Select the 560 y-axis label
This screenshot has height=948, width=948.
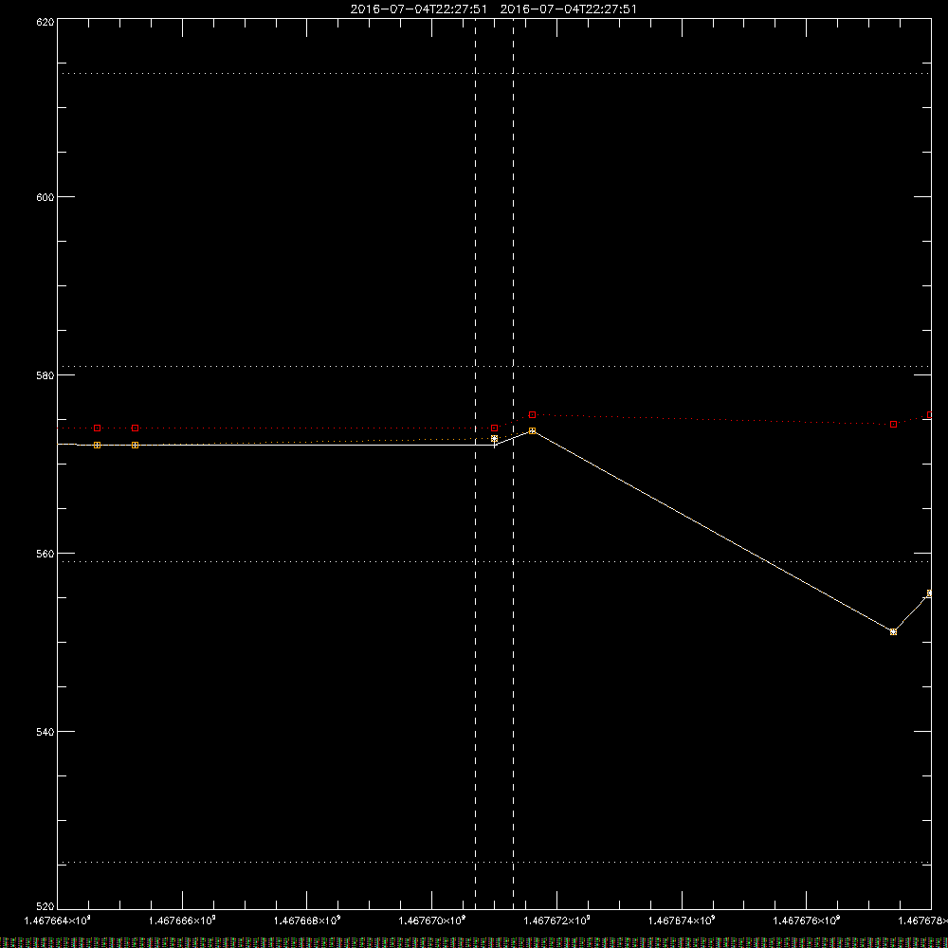pos(46,554)
